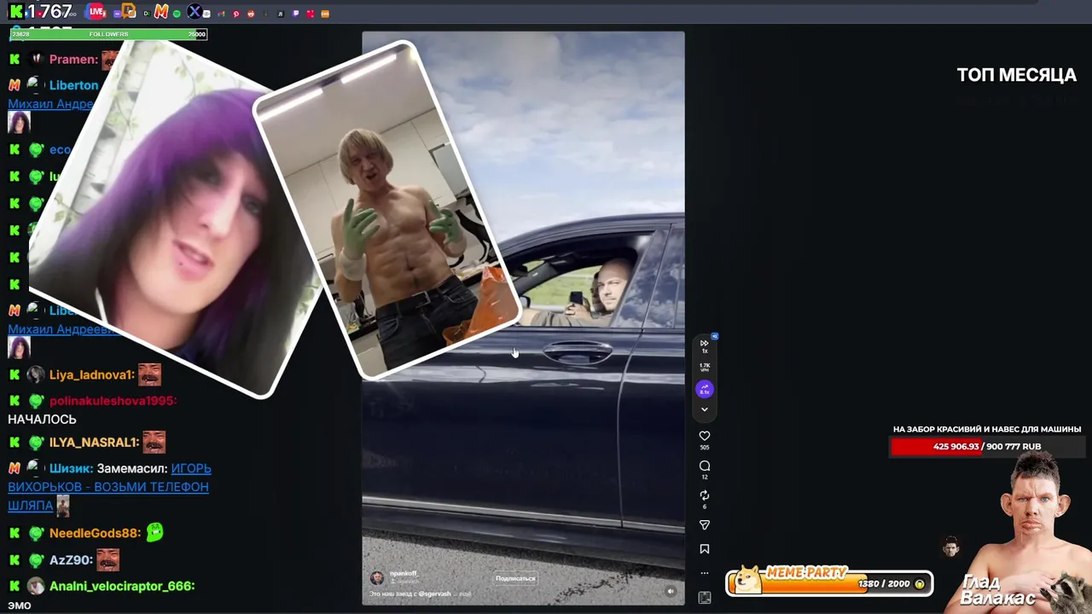This screenshot has width=1092, height=614.
Task: Open the red LIVE bookmark icon
Action: click(96, 12)
